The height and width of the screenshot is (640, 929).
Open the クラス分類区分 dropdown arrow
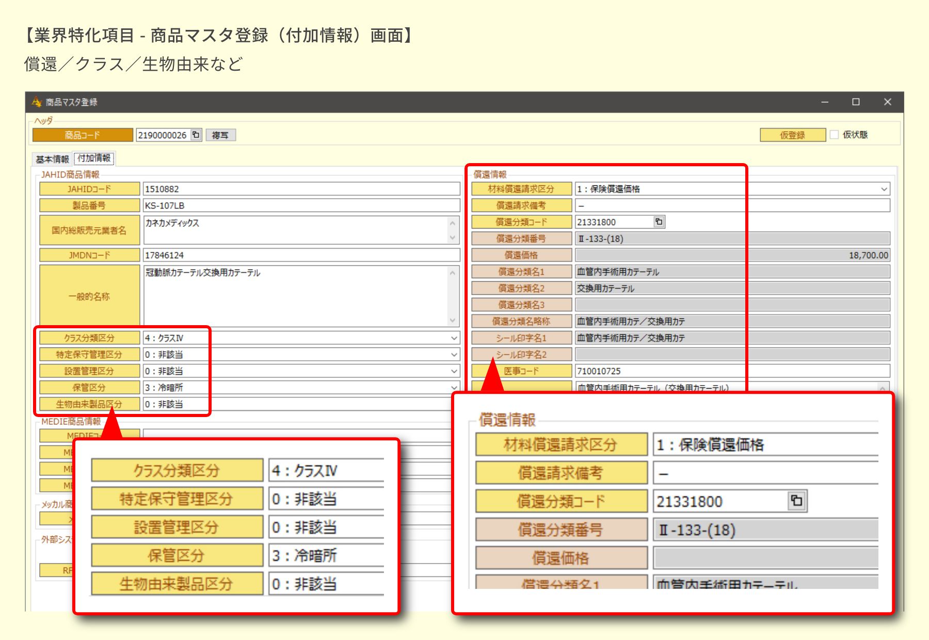tap(454, 338)
